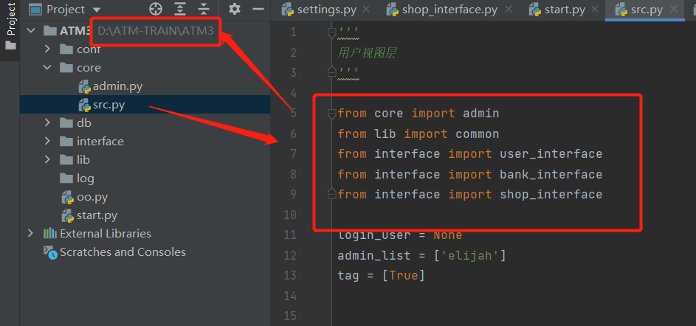Viewport: 696px width, 326px height.
Task: Switch to the settings.py editor tab
Action: pos(328,10)
